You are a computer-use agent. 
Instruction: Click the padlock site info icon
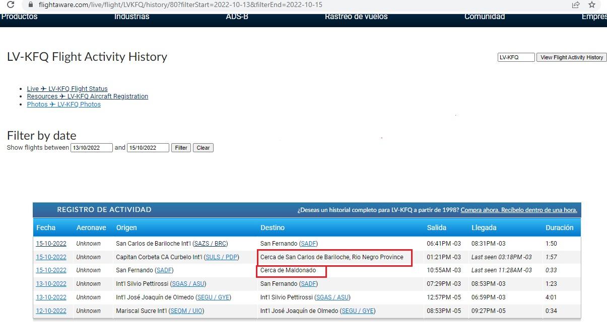31,5
